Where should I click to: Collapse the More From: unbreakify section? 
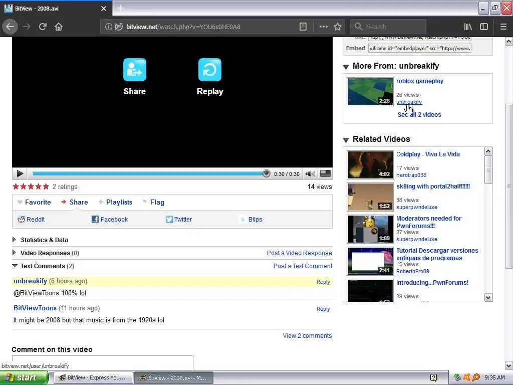click(346, 67)
